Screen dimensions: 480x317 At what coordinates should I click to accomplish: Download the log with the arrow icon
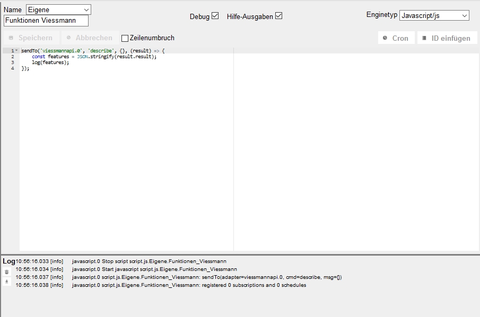click(x=7, y=282)
